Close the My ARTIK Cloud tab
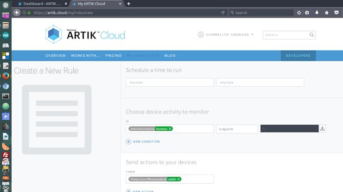This screenshot has width=343, height=192. pyautogui.click(x=120, y=4)
